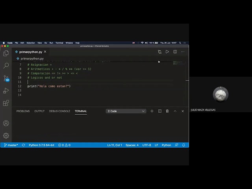The image size is (252, 189).
Task: Open terminal selector dropdown '2: Code'
Action: 126,111
